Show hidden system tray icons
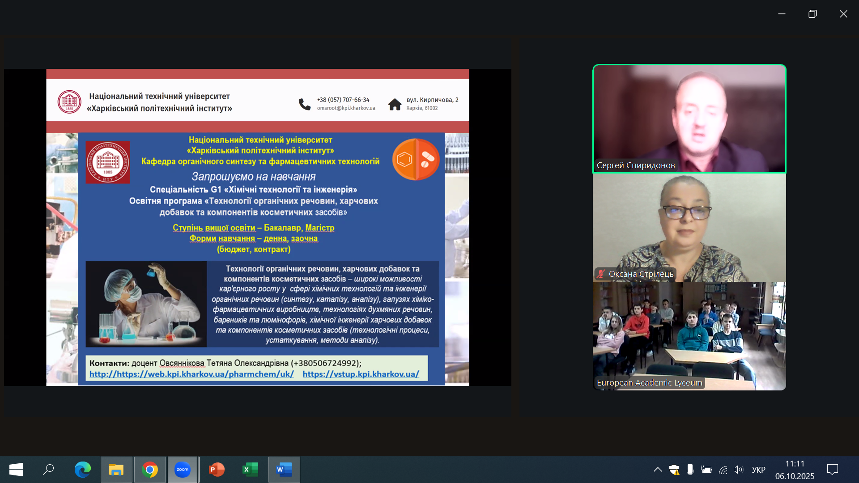Viewport: 859px width, 483px height. click(658, 470)
